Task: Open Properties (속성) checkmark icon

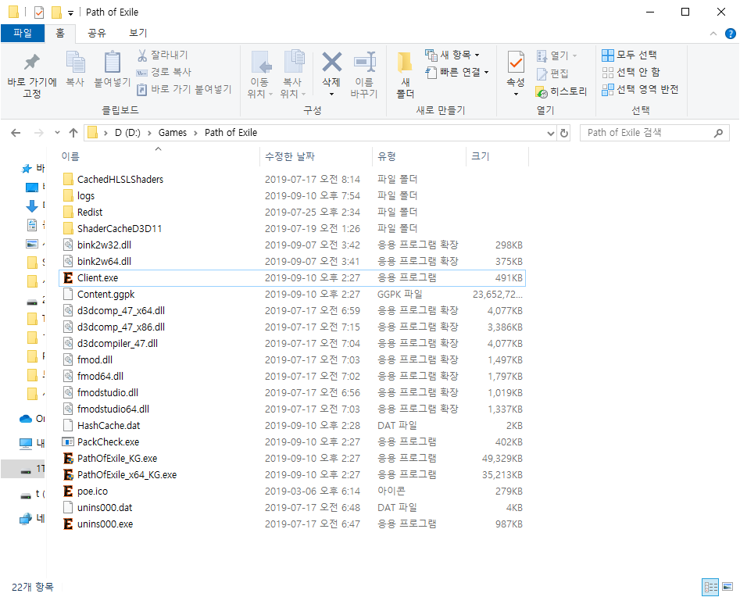Action: 516,62
